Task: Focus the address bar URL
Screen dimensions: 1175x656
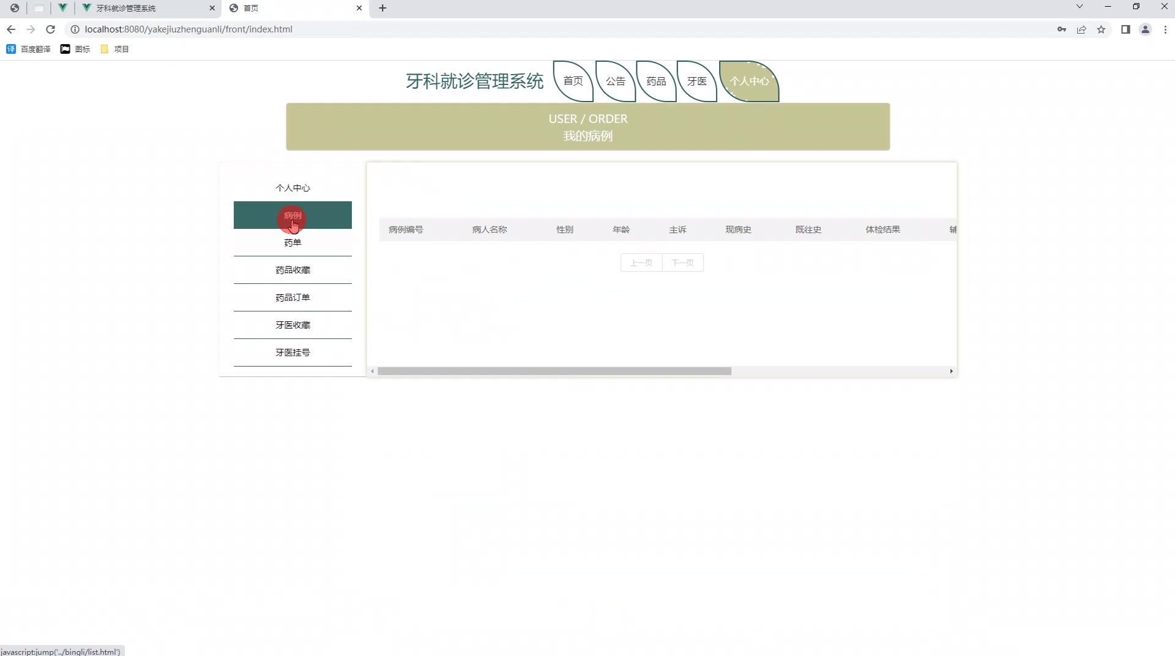Action: (x=188, y=29)
